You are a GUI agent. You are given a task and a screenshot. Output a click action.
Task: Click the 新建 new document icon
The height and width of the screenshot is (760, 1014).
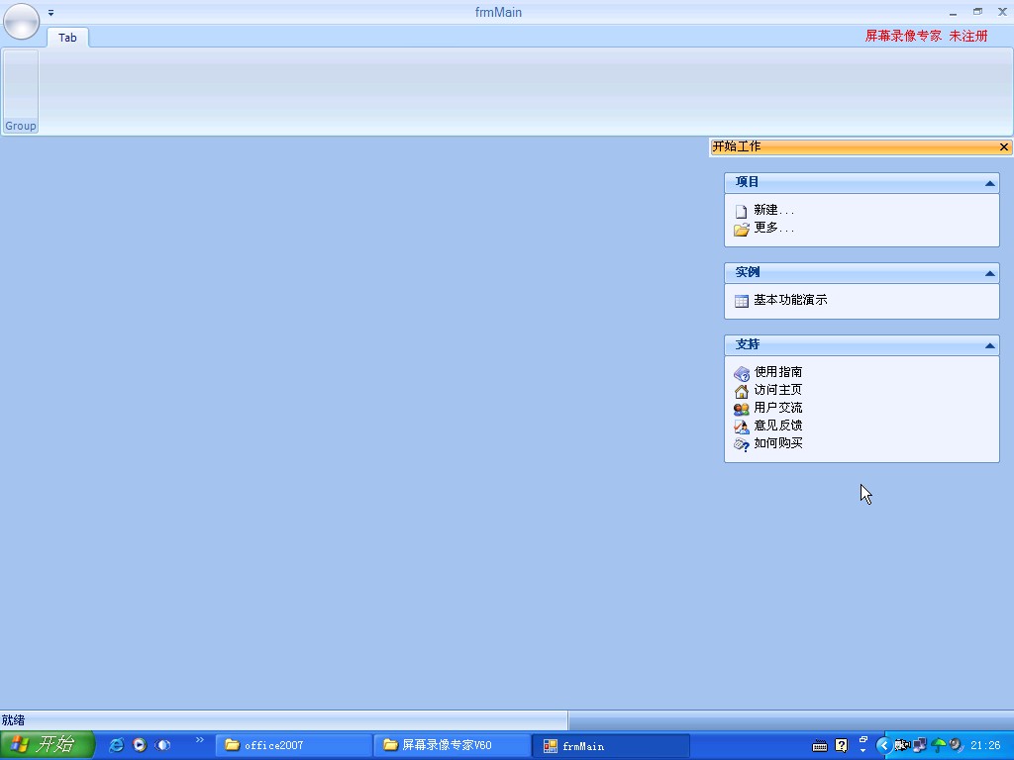[x=741, y=211]
